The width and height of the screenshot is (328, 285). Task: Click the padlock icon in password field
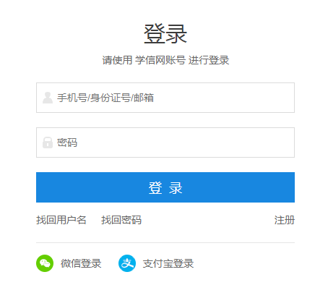click(x=48, y=142)
